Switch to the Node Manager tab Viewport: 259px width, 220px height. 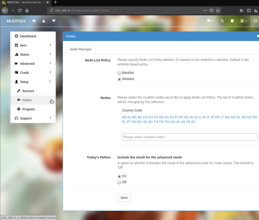(x=81, y=49)
